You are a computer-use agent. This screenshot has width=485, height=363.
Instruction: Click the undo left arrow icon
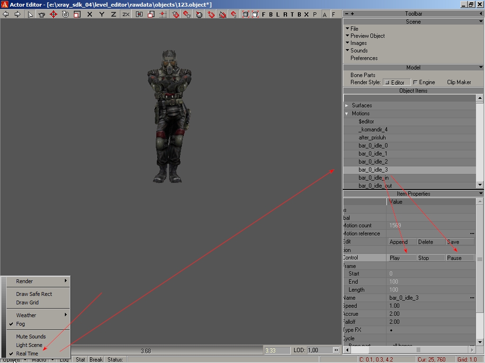[x=6, y=14]
